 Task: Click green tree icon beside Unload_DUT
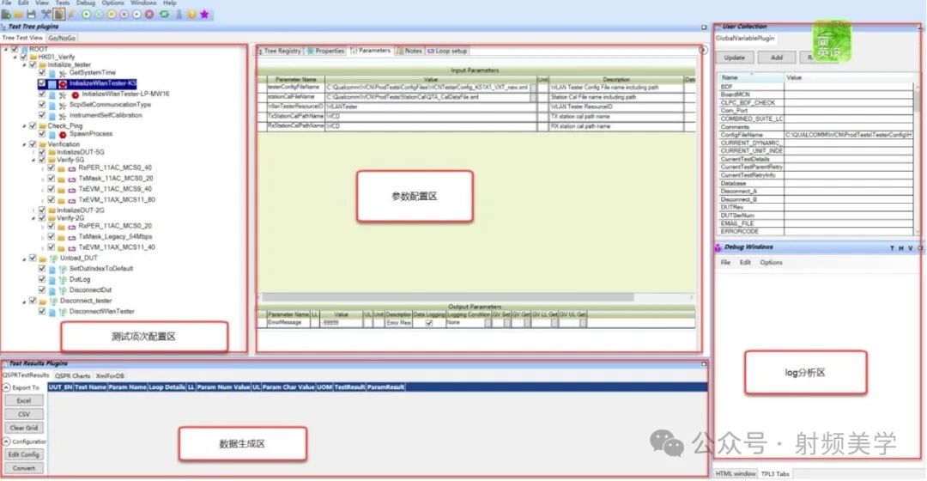53,259
